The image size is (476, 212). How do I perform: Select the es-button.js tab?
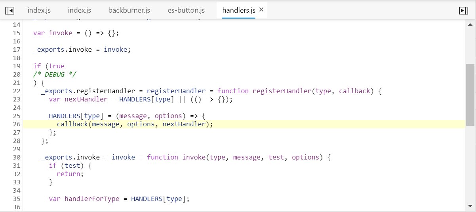[x=186, y=10]
